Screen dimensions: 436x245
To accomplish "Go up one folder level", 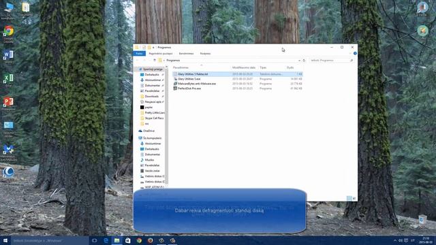I will click(x=155, y=61).
